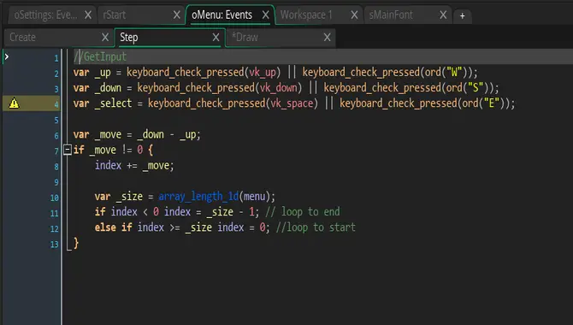This screenshot has height=325, width=573.
Task: Close the *Draw event tab
Action: [x=328, y=38]
